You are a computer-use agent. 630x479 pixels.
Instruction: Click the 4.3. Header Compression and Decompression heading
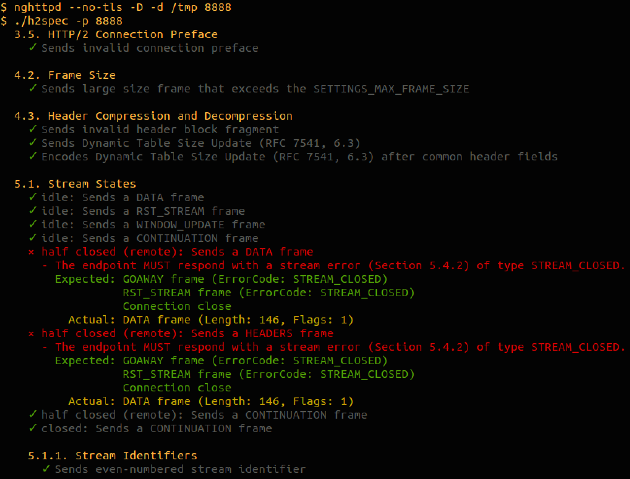[x=153, y=116]
